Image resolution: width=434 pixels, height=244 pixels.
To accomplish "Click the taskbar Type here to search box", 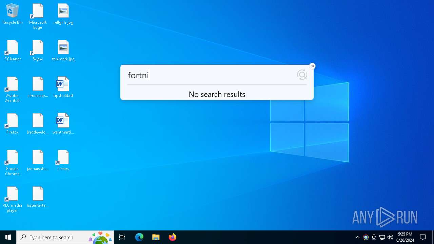I will [x=65, y=237].
